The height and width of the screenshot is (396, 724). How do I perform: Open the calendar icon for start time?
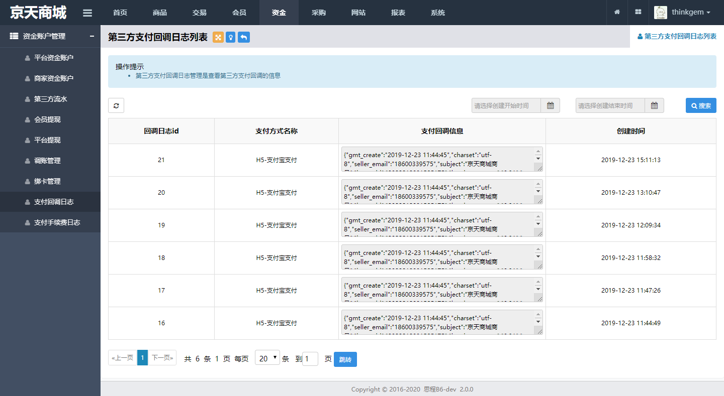[550, 105]
